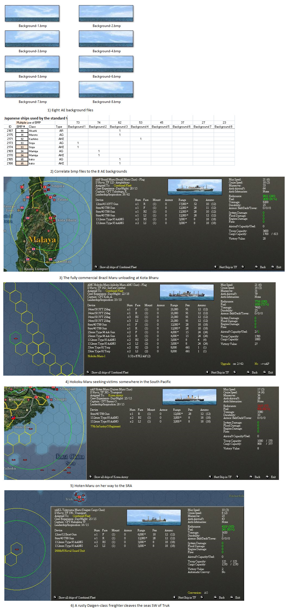Click Show all ships of Korea Army text
Image resolution: width=289 pixels, height=610 pixels.
pos(111,477)
